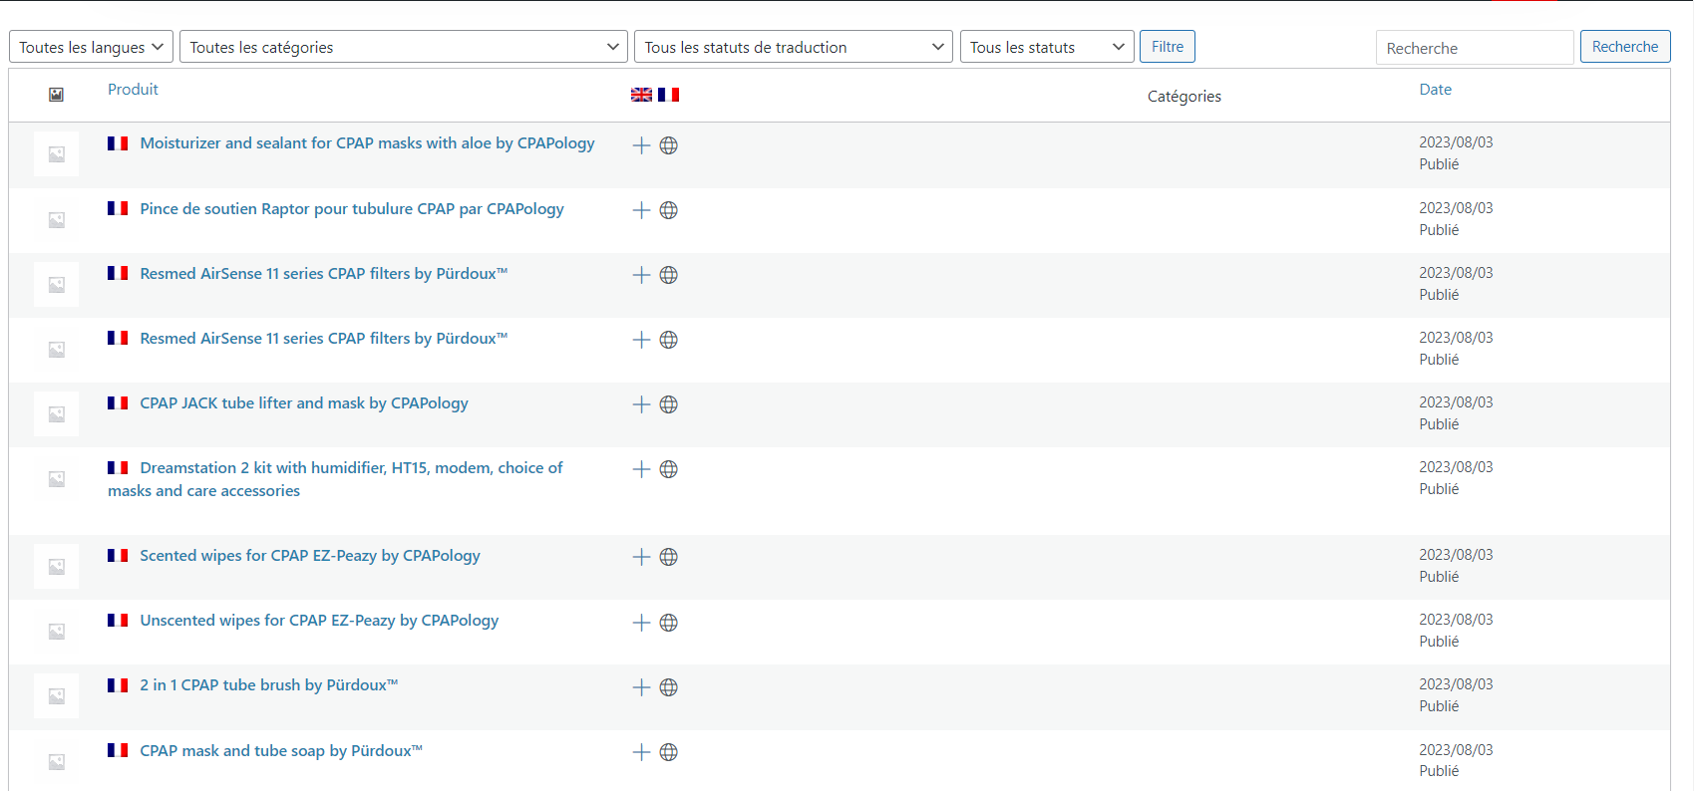Click thumbnail of Dreamstation 2 kit product
Screen dimensions: 1694x791
pyautogui.click(x=57, y=479)
